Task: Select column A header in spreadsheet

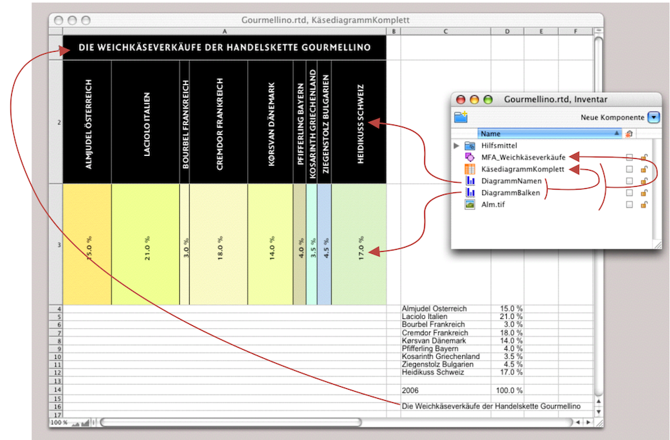Action: point(224,31)
